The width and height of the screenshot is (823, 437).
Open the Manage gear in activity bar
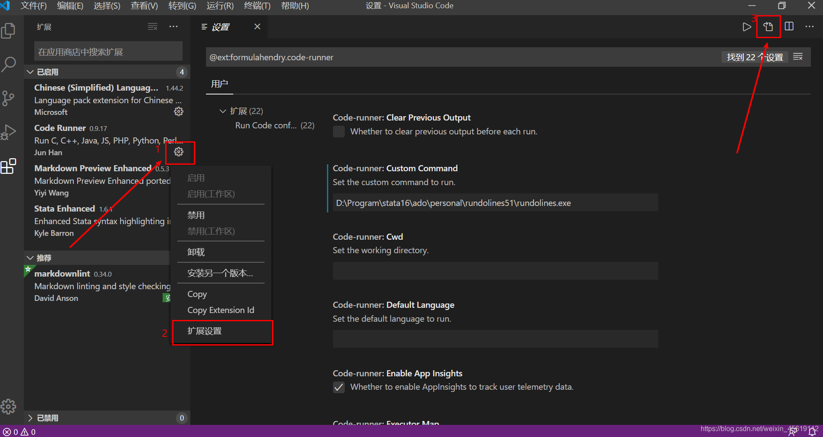pos(8,407)
